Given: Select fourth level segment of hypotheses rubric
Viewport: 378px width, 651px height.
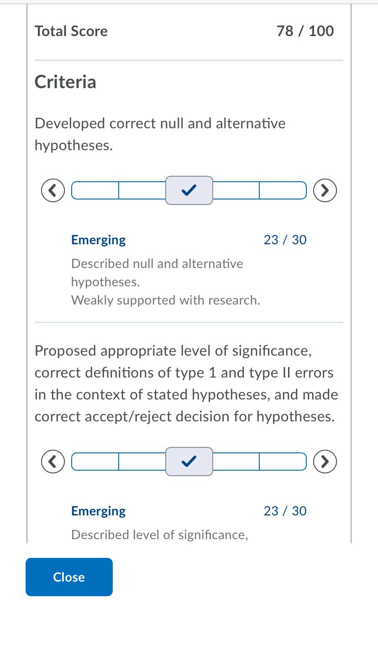Looking at the screenshot, I should tap(236, 190).
